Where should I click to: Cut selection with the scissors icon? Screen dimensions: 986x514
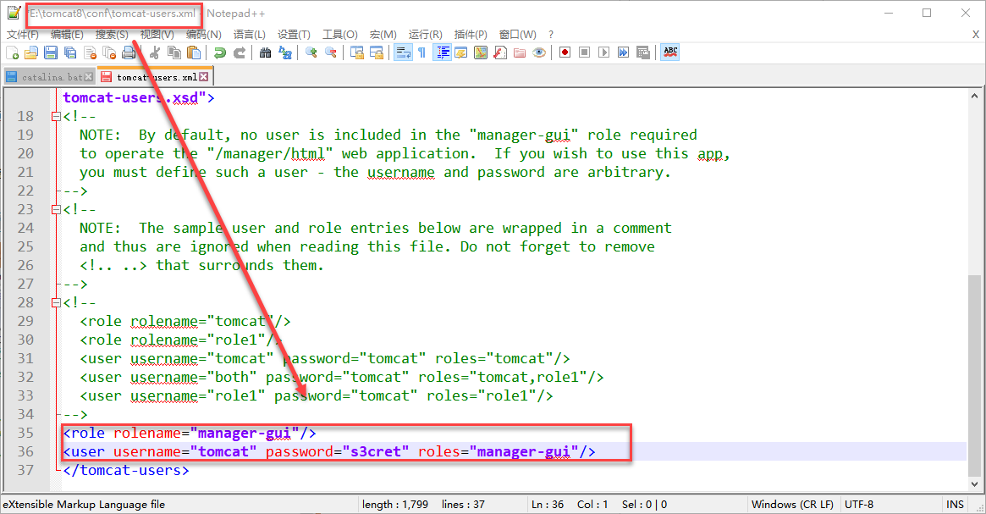[x=155, y=53]
